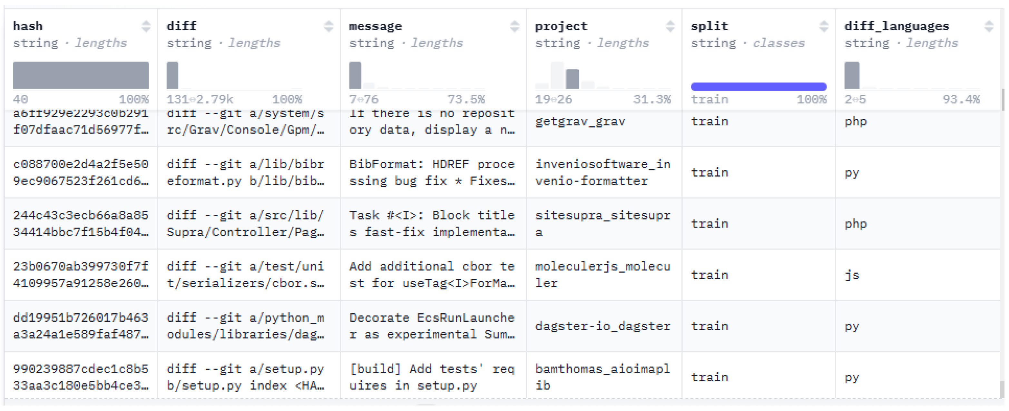Select the js diff_languages cell
1009x411 pixels.
(x=852, y=275)
